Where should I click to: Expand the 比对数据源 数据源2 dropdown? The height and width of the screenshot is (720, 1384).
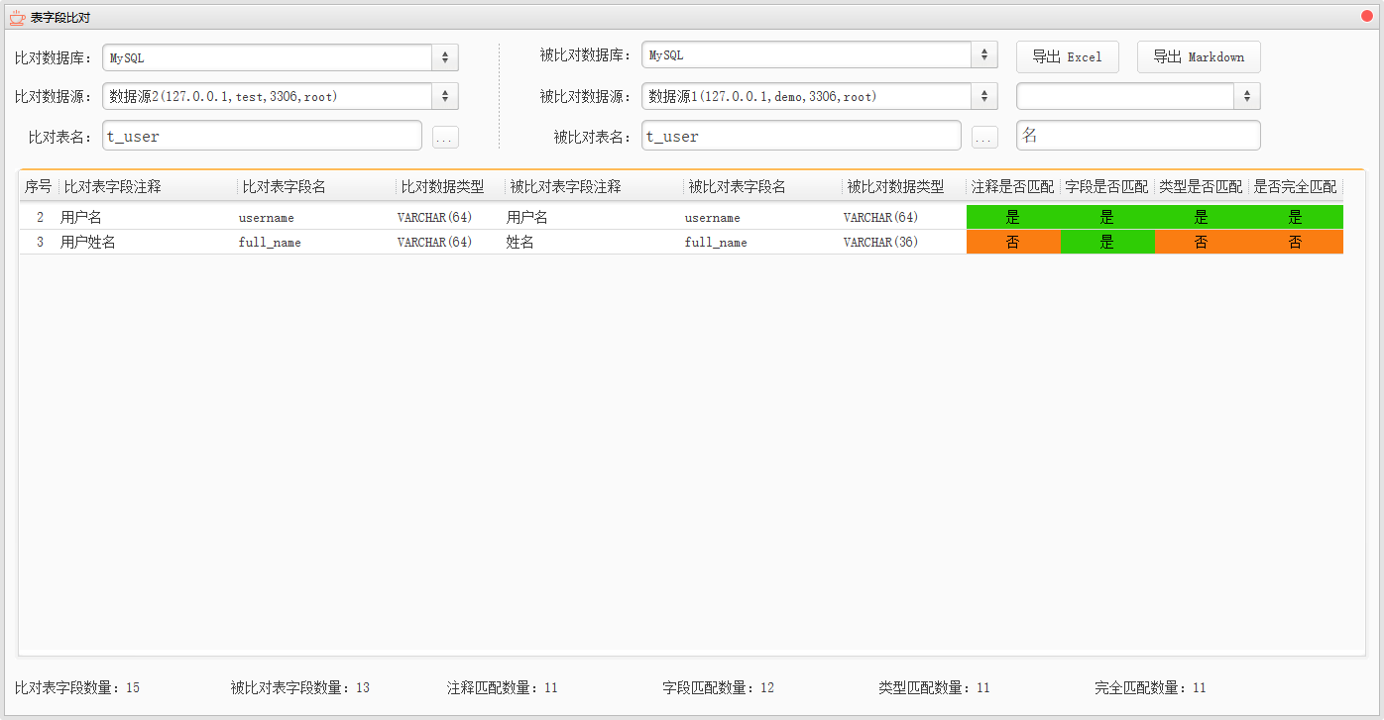pyautogui.click(x=281, y=96)
